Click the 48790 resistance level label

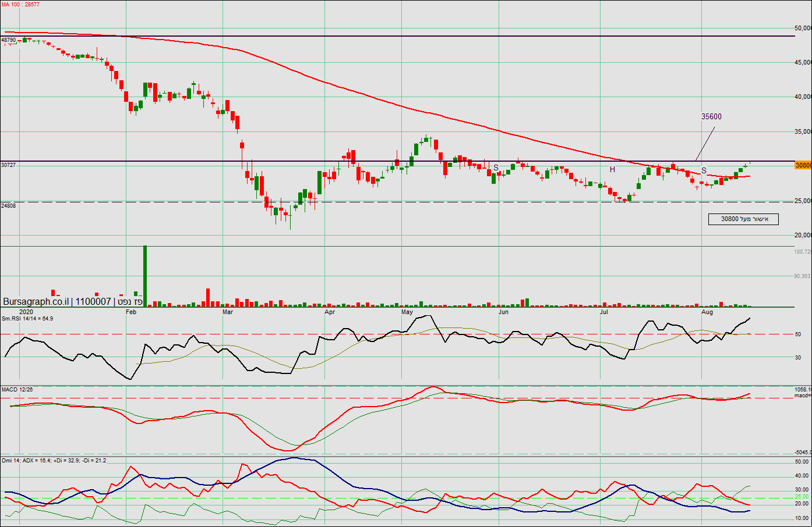click(9, 40)
